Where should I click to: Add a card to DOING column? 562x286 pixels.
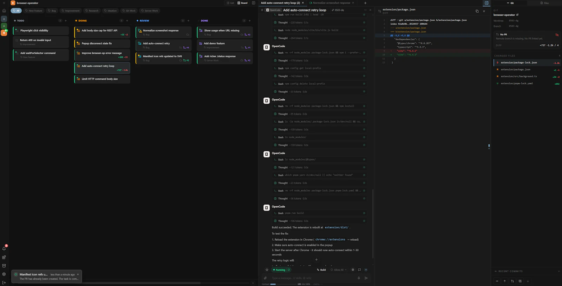(127, 21)
